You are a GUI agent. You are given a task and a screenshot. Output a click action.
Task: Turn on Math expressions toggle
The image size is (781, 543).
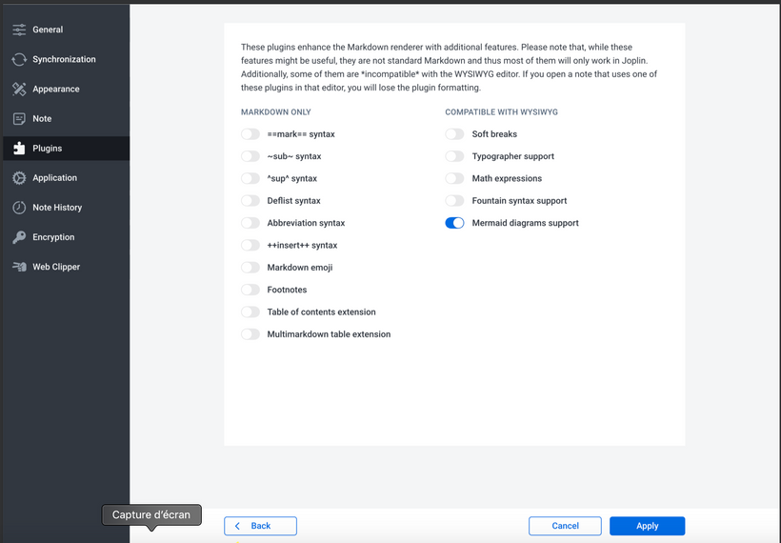(x=454, y=178)
